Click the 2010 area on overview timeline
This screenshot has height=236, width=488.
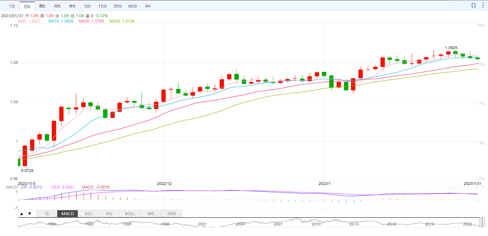(x=316, y=224)
